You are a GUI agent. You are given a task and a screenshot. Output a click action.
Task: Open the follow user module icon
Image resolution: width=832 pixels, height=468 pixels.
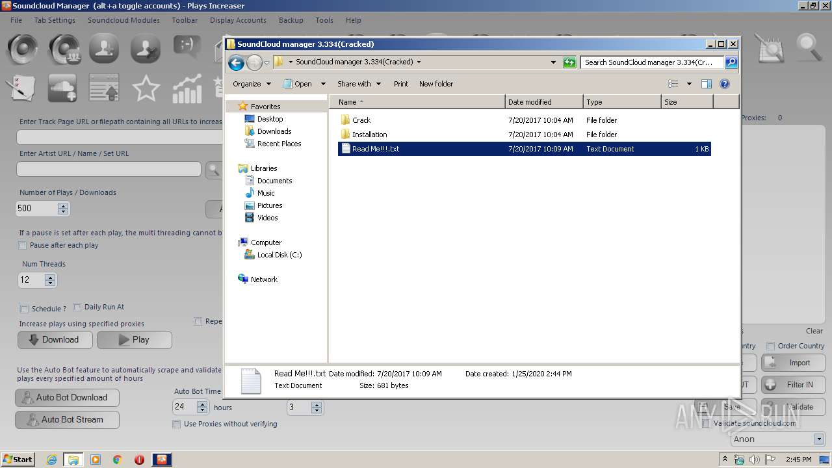coord(104,49)
